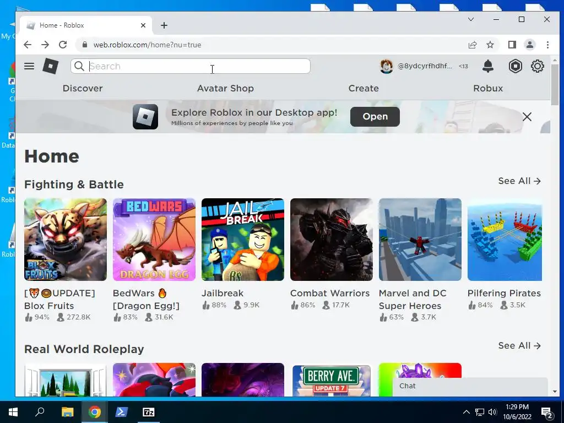Open BedWars Dragon Egg thumbnail
This screenshot has height=423, width=564.
pos(154,240)
